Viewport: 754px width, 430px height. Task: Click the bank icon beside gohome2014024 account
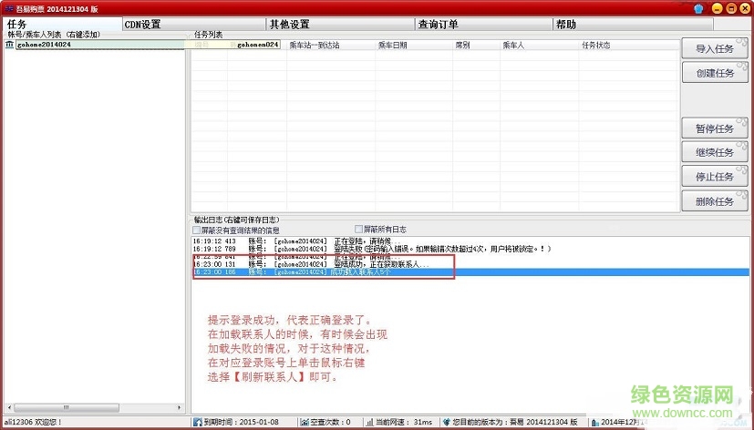pyautogui.click(x=10, y=45)
